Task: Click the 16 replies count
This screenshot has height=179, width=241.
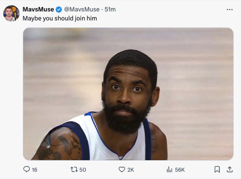Action: coord(35,170)
